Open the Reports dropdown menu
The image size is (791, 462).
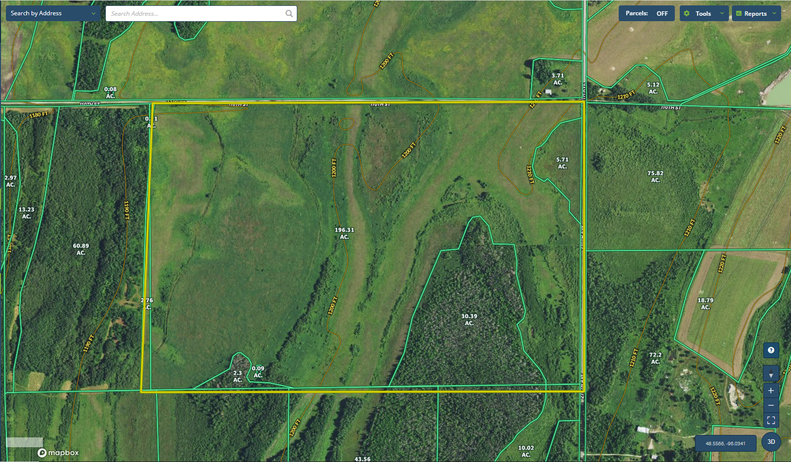tap(756, 14)
